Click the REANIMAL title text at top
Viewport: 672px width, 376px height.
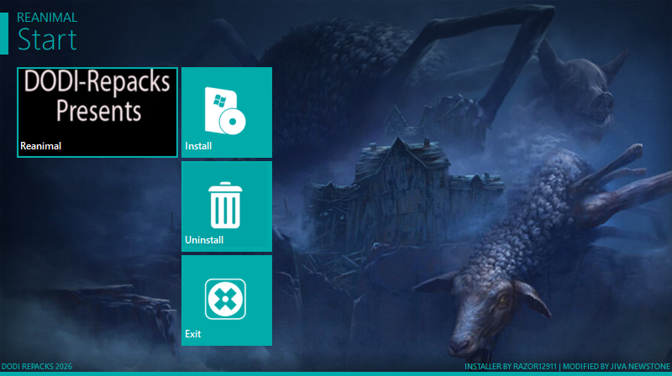[x=48, y=16]
